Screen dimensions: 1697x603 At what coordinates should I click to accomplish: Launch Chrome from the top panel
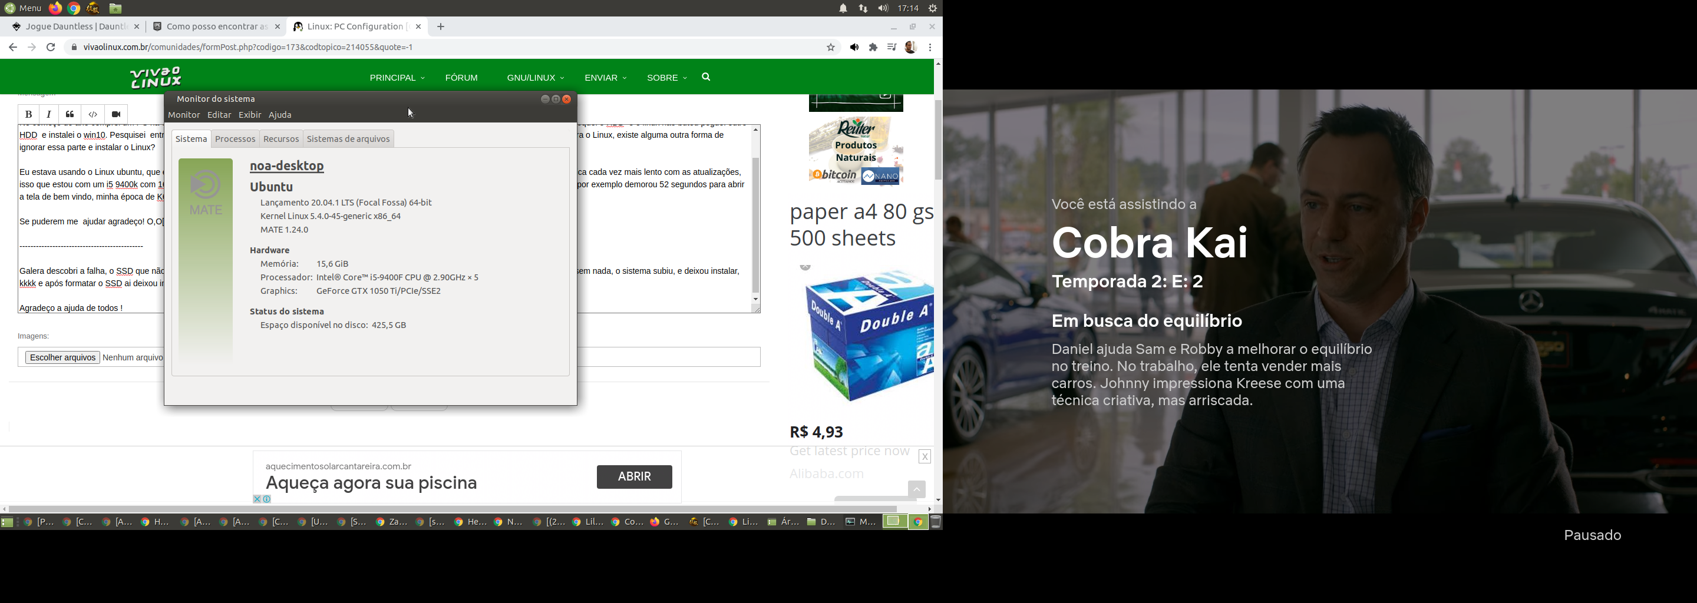(x=74, y=9)
